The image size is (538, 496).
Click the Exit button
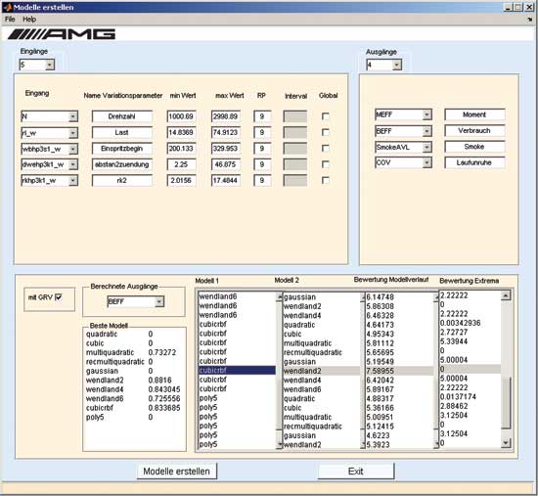(x=356, y=472)
